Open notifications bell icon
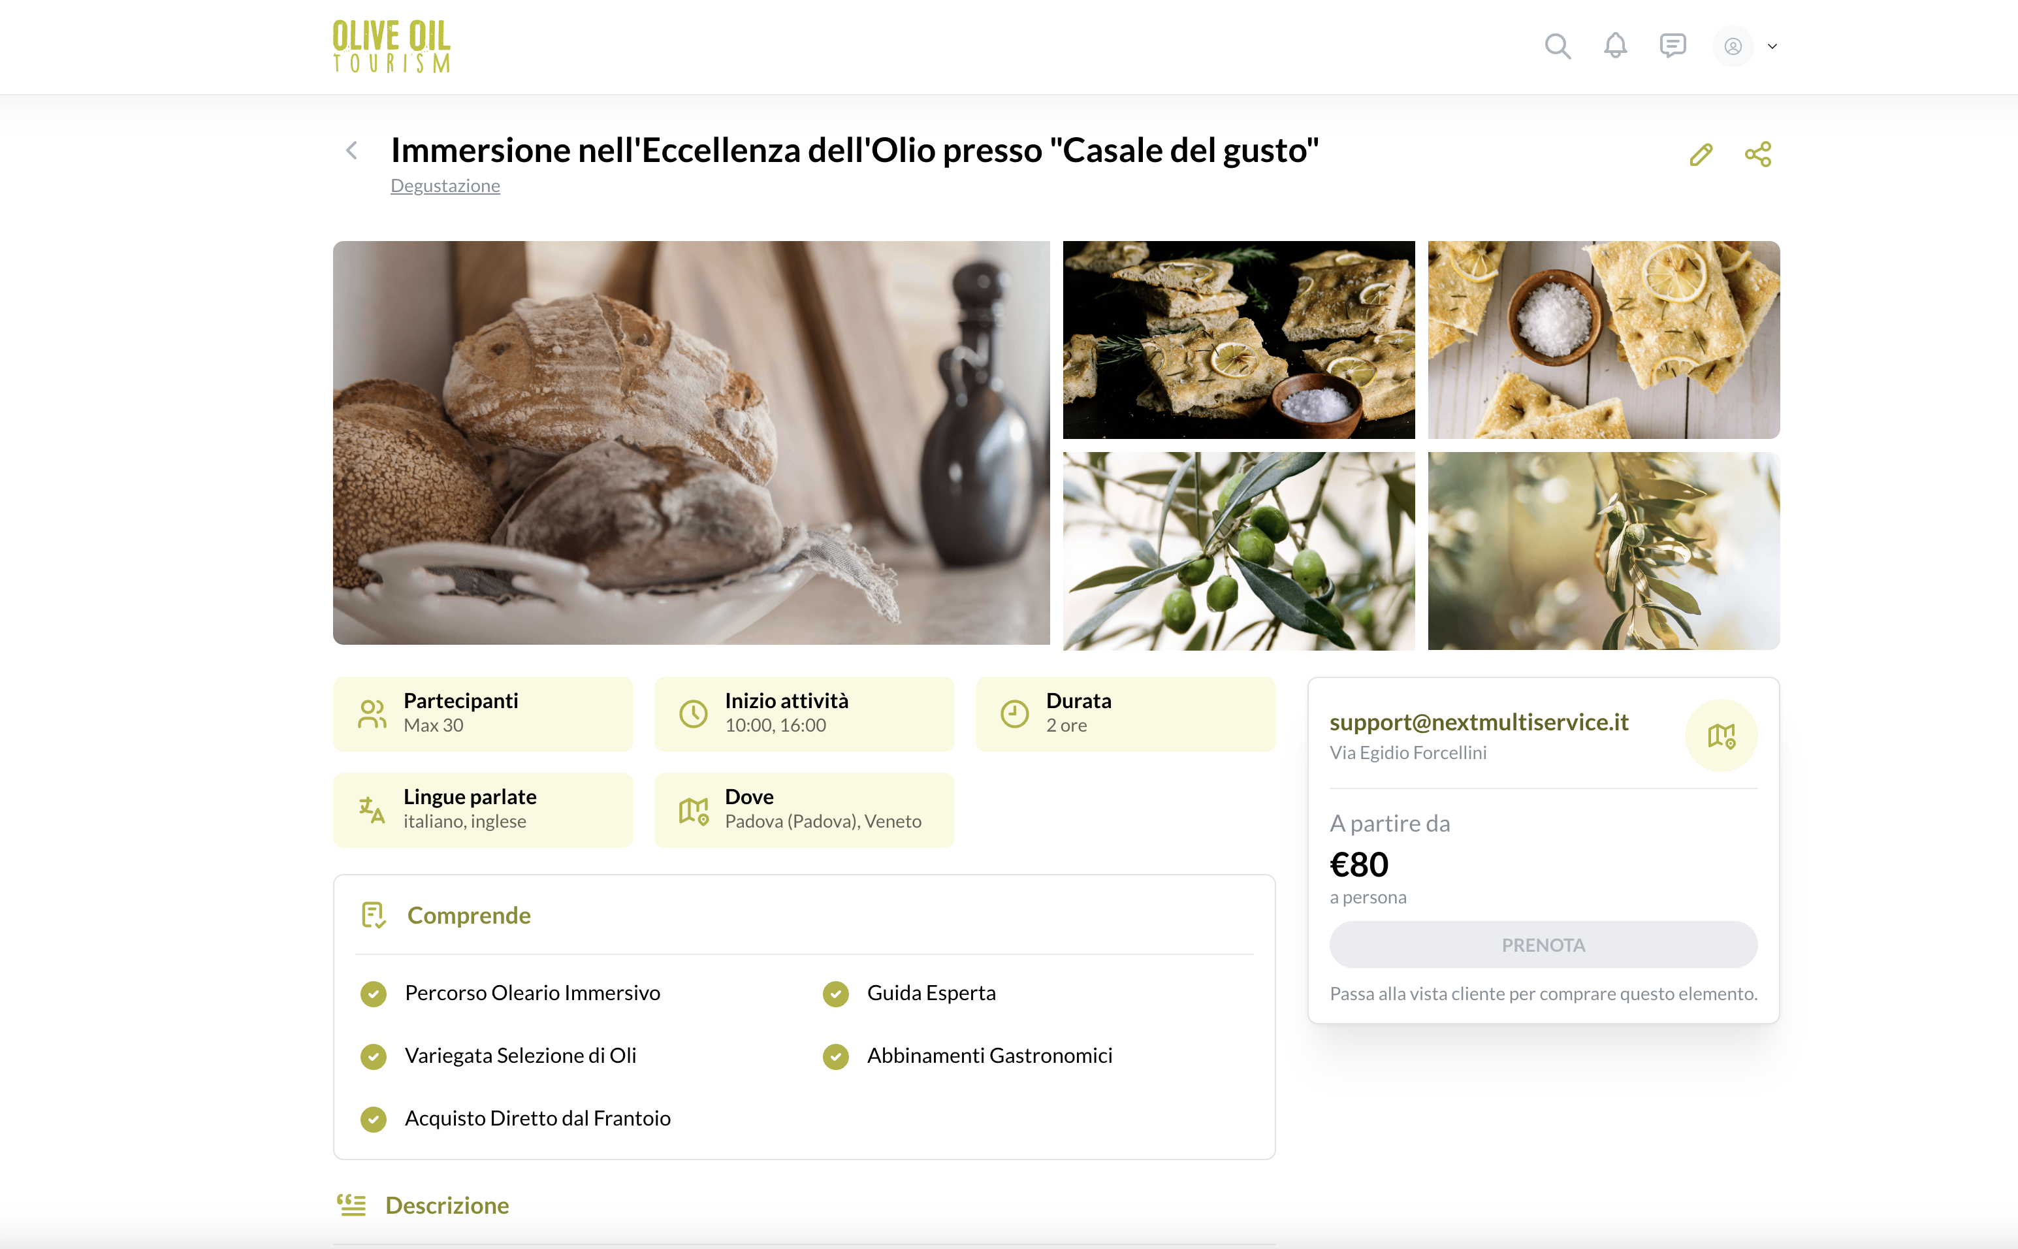Screen dimensions: 2018x1249 pyautogui.click(x=1615, y=46)
